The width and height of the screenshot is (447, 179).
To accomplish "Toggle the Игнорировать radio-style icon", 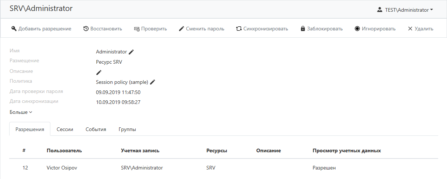I will (x=357, y=29).
